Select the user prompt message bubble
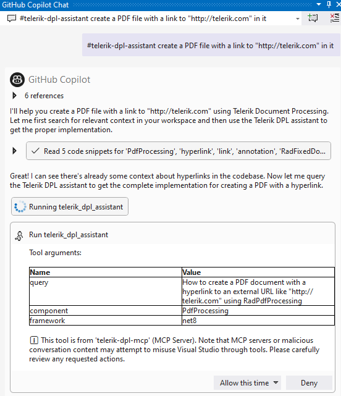 point(211,45)
